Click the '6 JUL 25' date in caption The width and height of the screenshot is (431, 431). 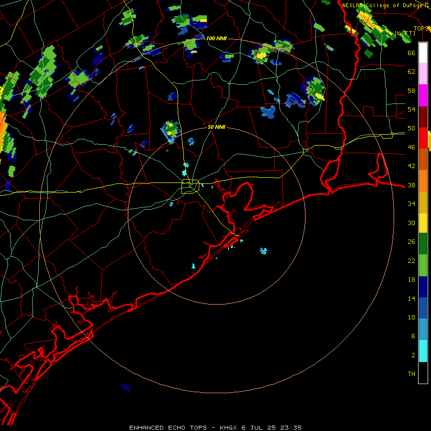click(x=260, y=428)
